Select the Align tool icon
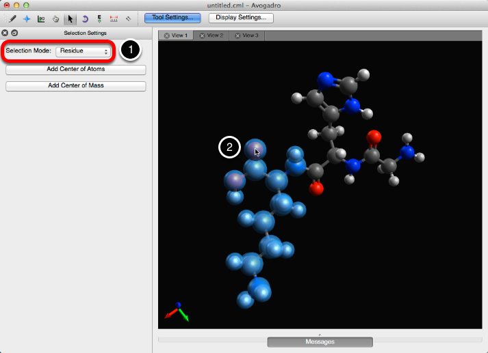 (128, 18)
